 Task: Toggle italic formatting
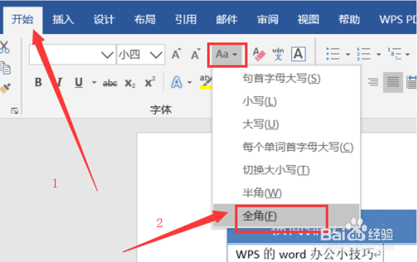pyautogui.click(x=60, y=82)
